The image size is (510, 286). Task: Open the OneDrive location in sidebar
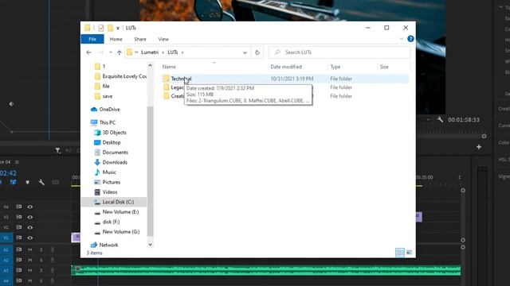pos(109,110)
